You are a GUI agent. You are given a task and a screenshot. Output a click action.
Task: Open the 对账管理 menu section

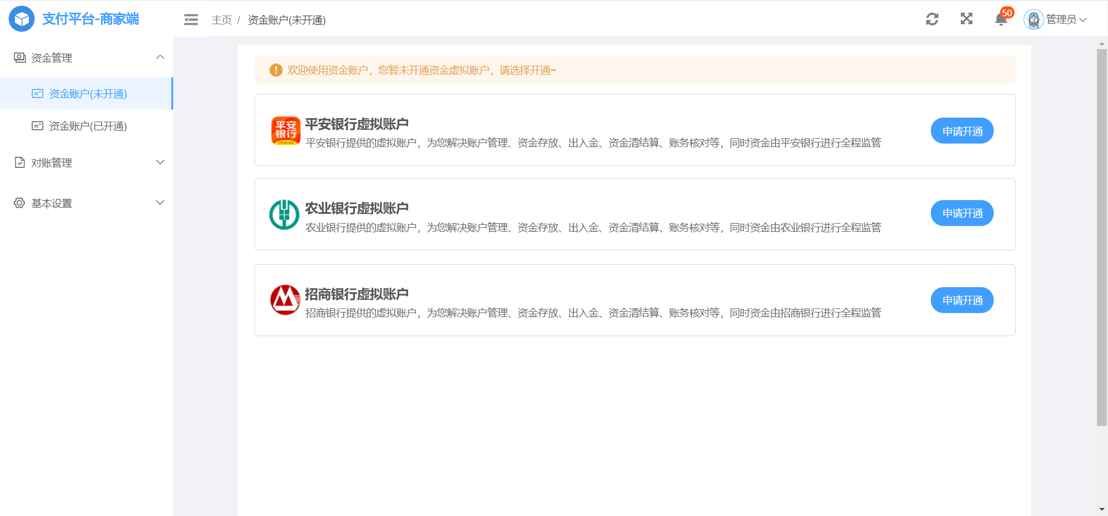tap(87, 163)
